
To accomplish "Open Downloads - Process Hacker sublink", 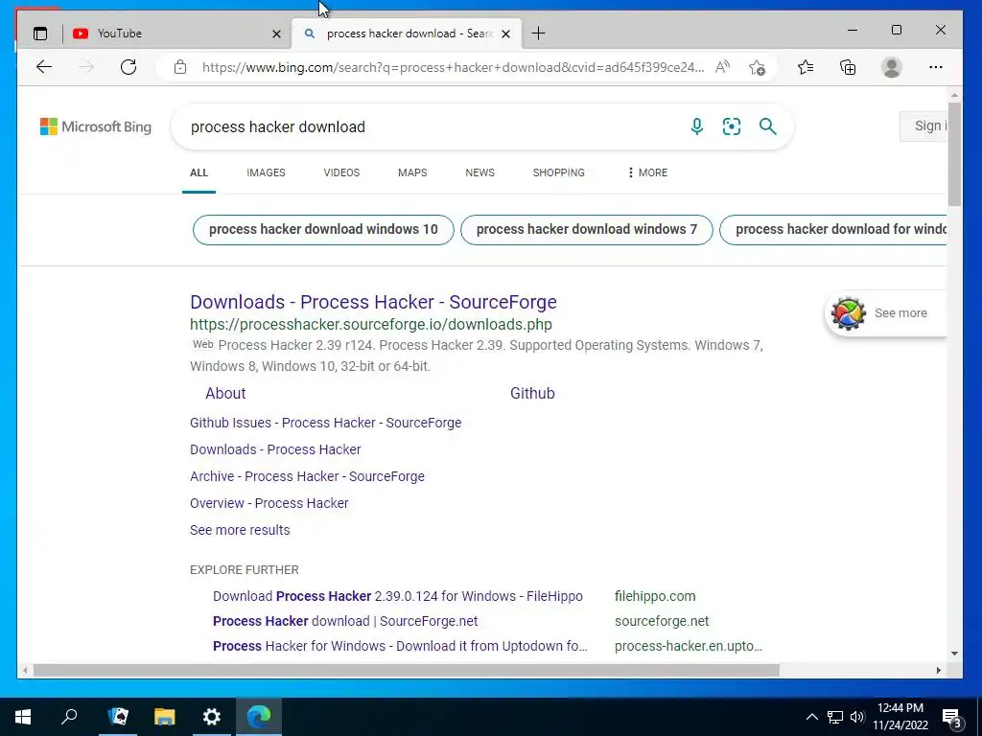I will (x=275, y=450).
